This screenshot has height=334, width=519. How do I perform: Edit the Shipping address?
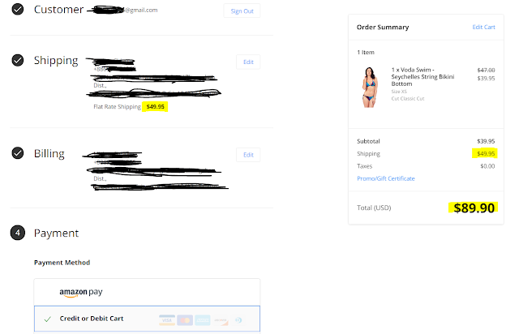[x=248, y=62]
